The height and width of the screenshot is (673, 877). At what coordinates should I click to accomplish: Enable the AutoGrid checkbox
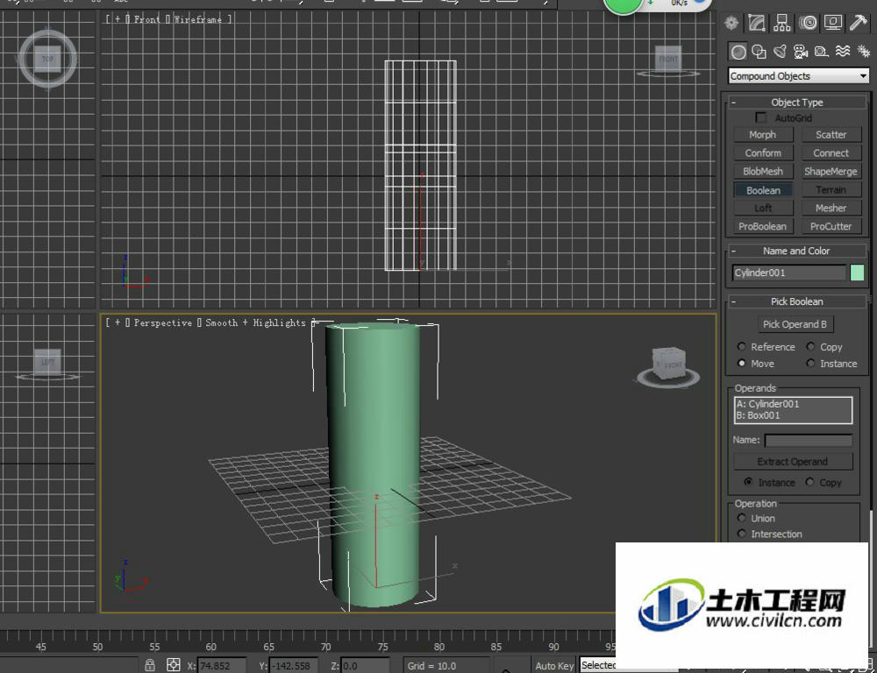pos(760,118)
